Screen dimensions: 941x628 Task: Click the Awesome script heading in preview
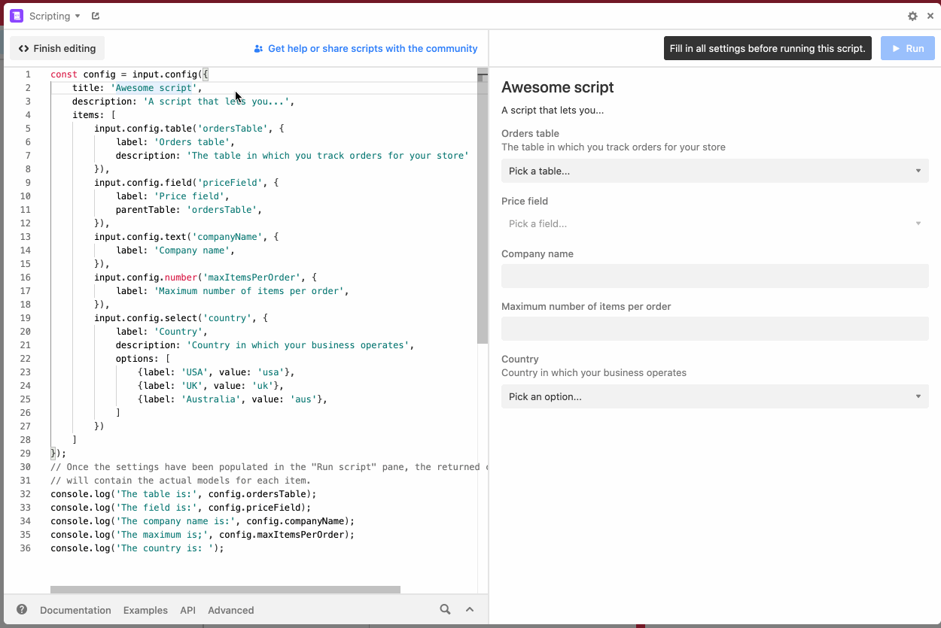[x=558, y=87]
